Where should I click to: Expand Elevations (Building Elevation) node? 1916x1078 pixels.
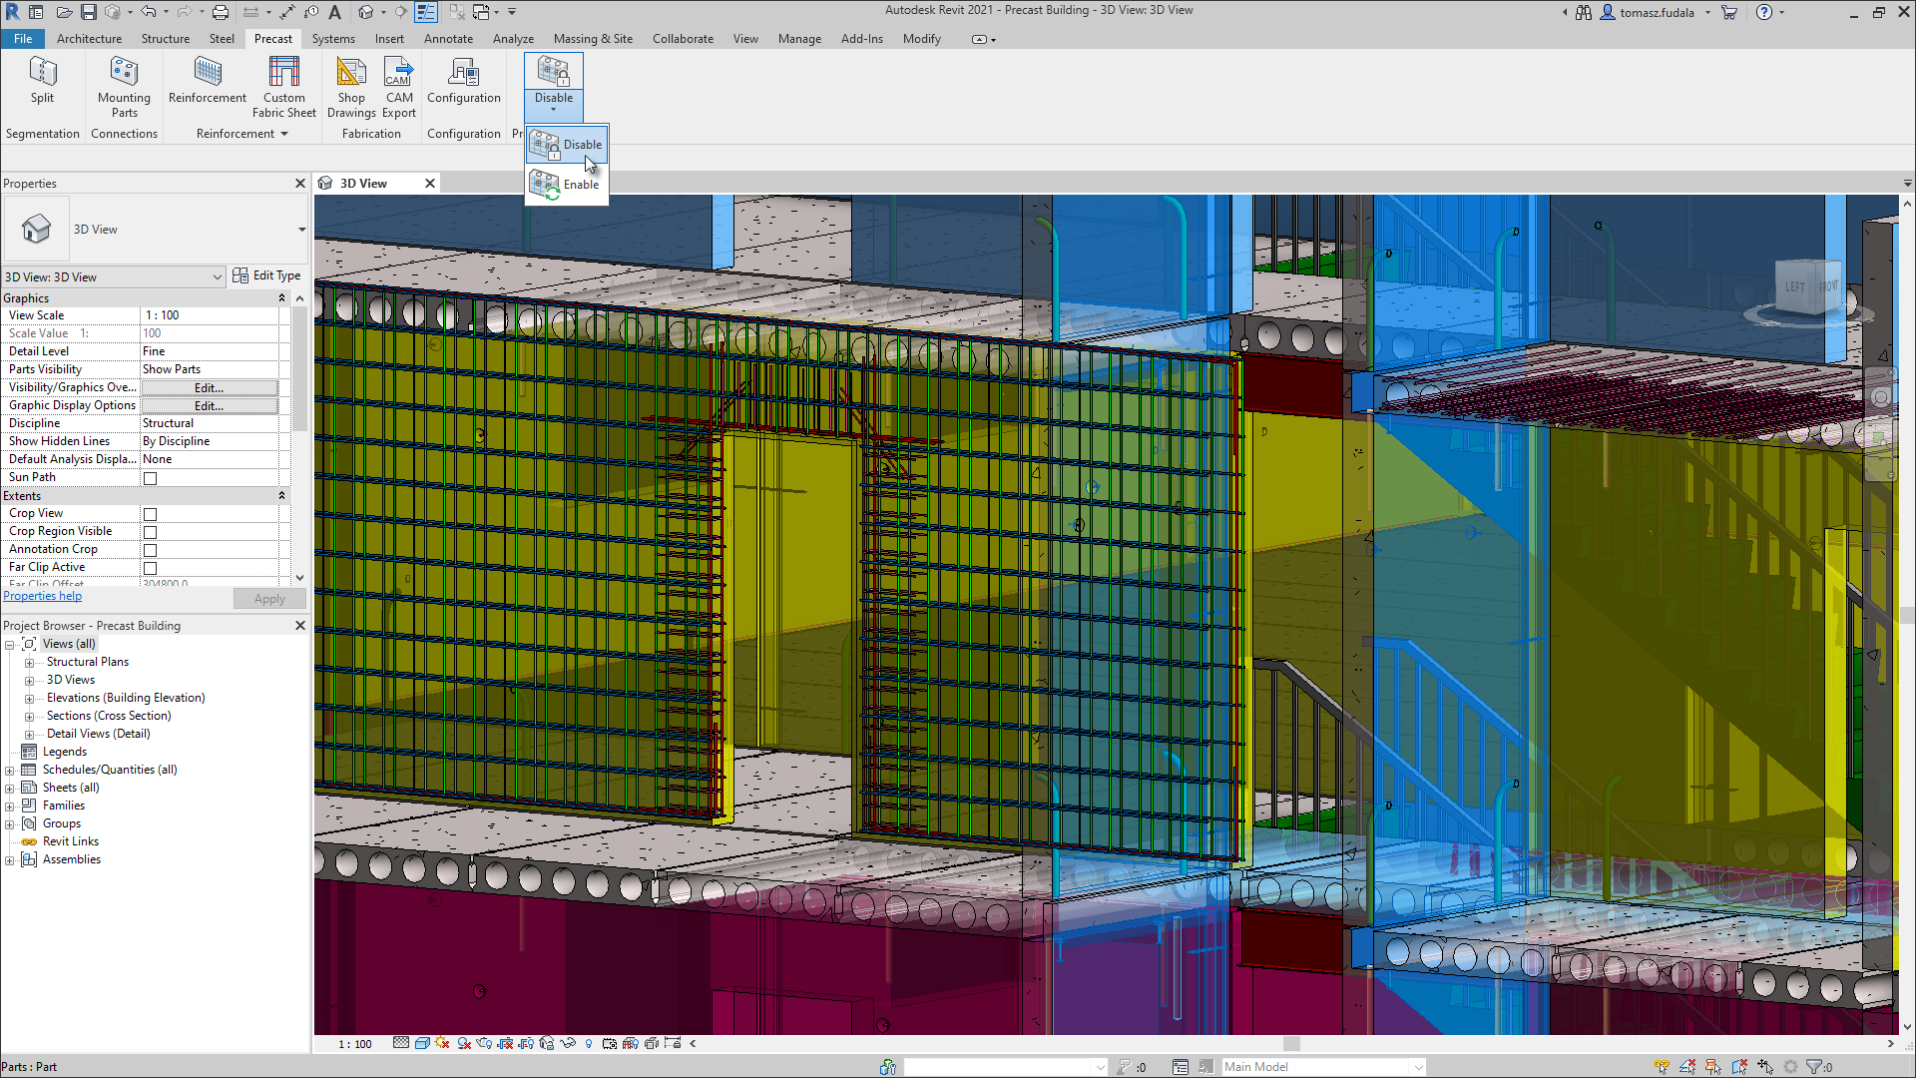point(29,698)
